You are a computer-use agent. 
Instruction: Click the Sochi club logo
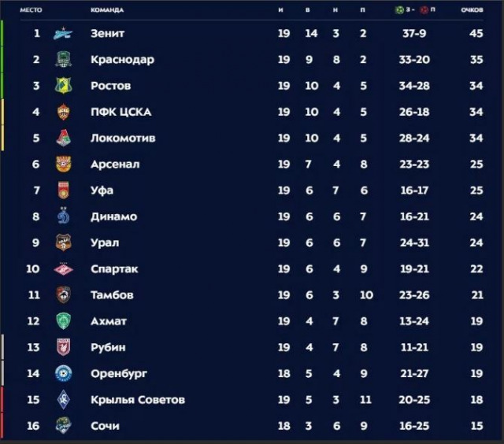63,426
